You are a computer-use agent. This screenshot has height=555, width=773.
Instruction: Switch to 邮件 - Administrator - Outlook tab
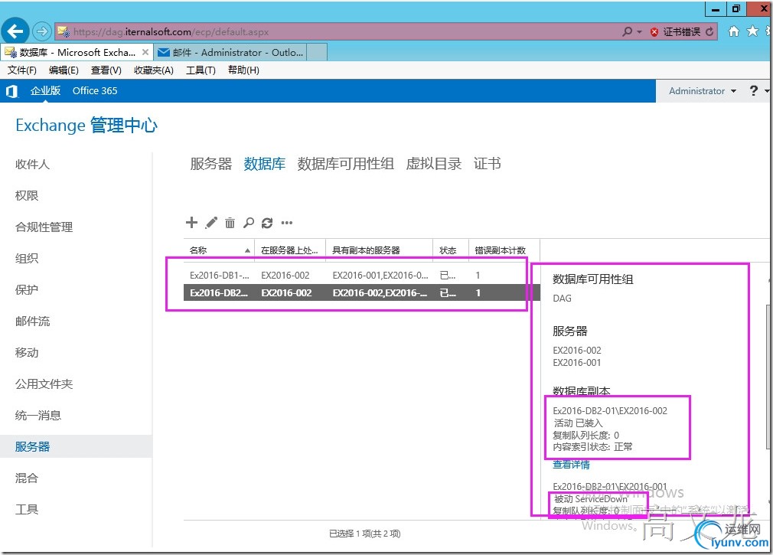(x=230, y=52)
